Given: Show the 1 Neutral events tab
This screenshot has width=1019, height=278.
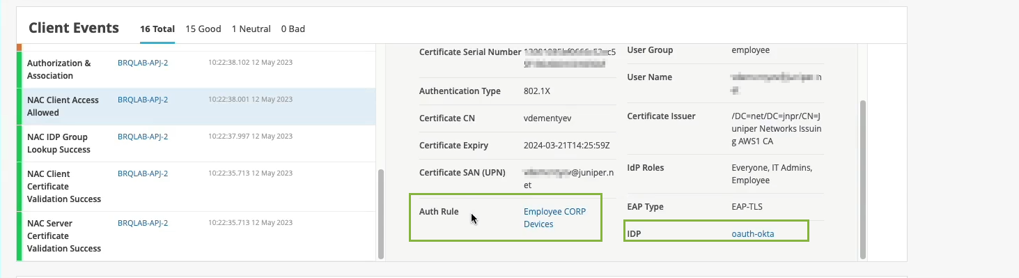Looking at the screenshot, I should [251, 29].
